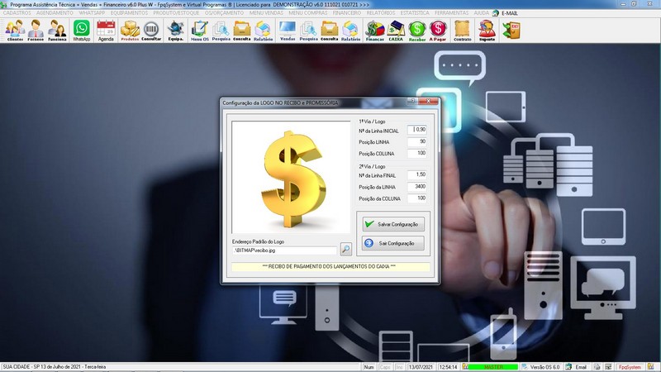
Task: Open the Menu OS icon
Action: pos(200,31)
